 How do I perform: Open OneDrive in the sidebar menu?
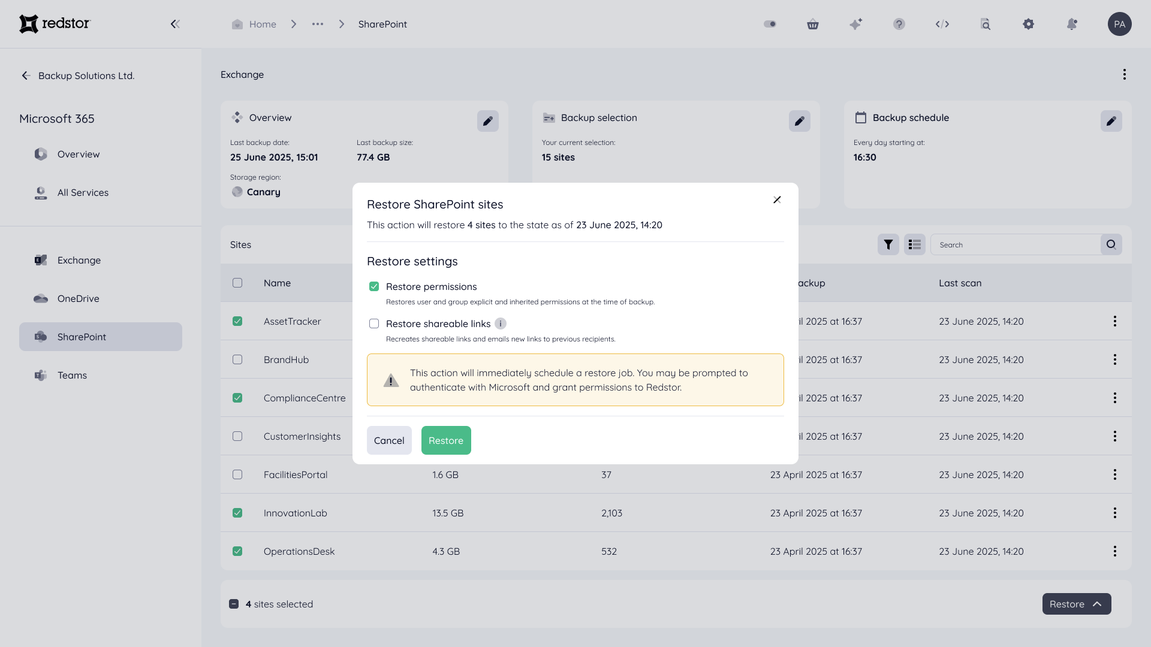(x=78, y=298)
